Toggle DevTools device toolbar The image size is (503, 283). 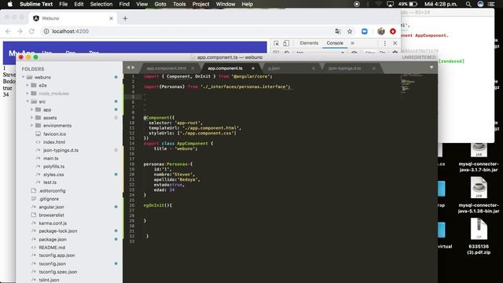286,43
